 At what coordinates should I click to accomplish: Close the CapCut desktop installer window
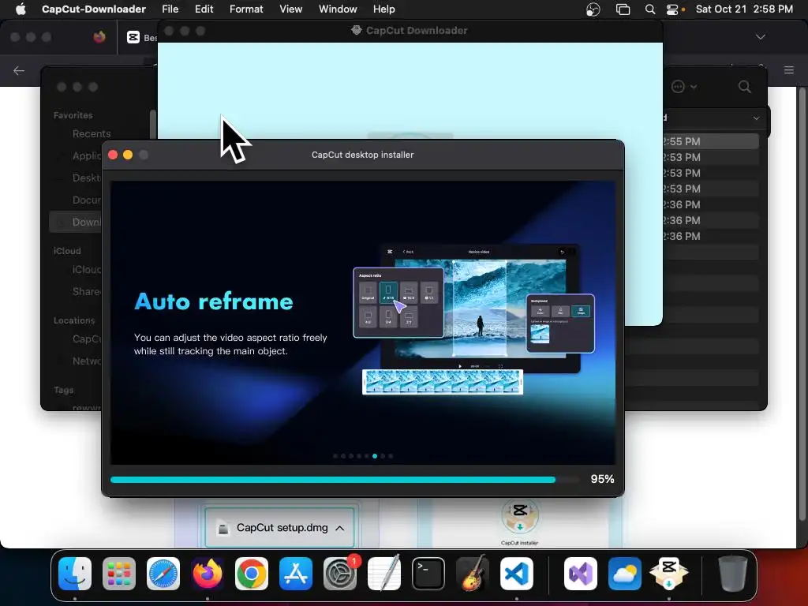click(113, 155)
